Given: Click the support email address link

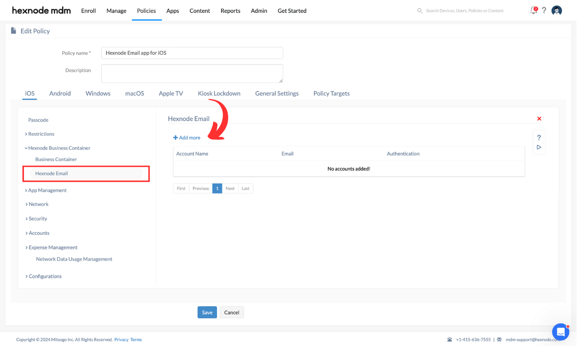Looking at the screenshot, I should click(x=533, y=340).
